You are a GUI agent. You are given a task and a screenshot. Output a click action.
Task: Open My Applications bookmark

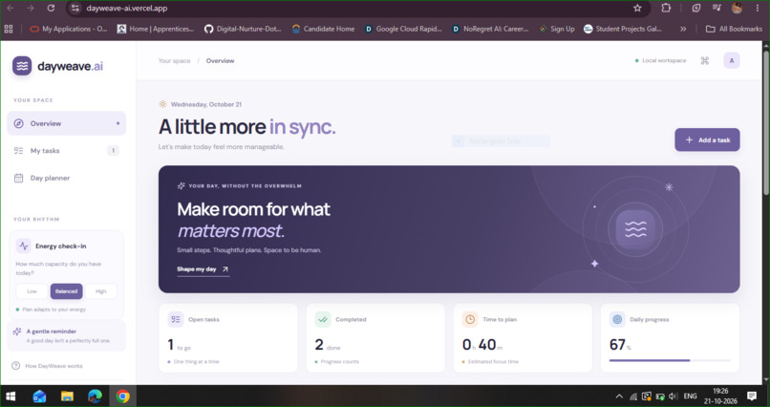[x=68, y=29]
